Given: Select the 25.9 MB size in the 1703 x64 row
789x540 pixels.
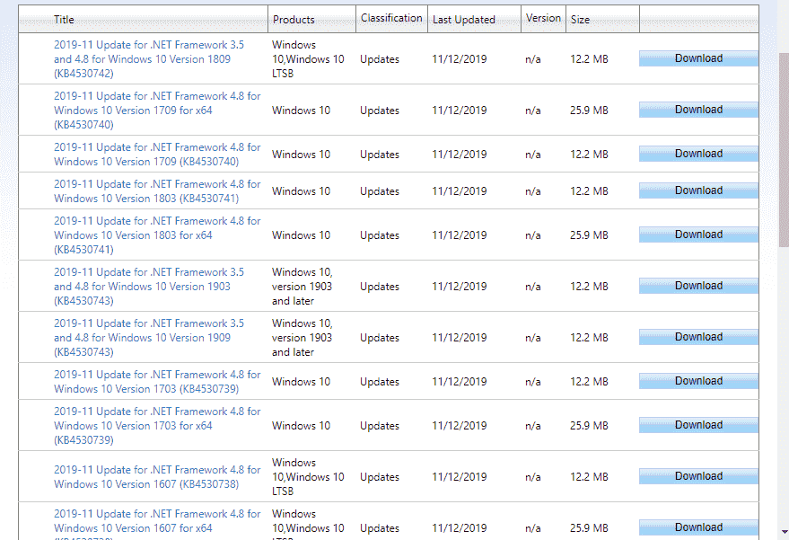Looking at the screenshot, I should (589, 426).
